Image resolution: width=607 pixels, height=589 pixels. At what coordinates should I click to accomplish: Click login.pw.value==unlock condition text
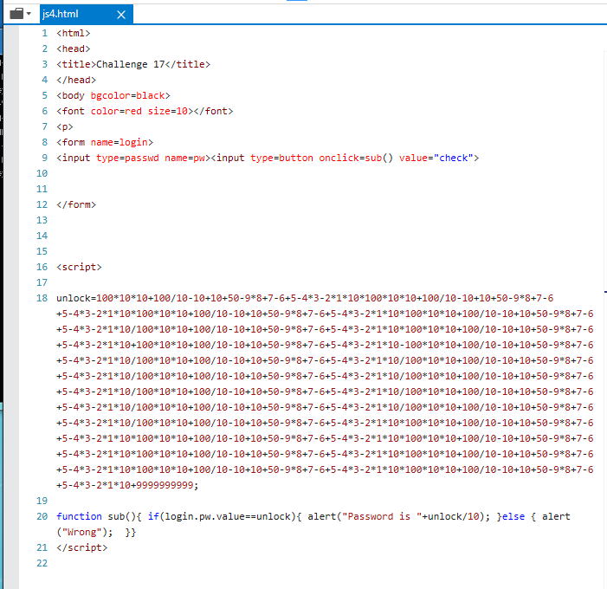point(228,516)
